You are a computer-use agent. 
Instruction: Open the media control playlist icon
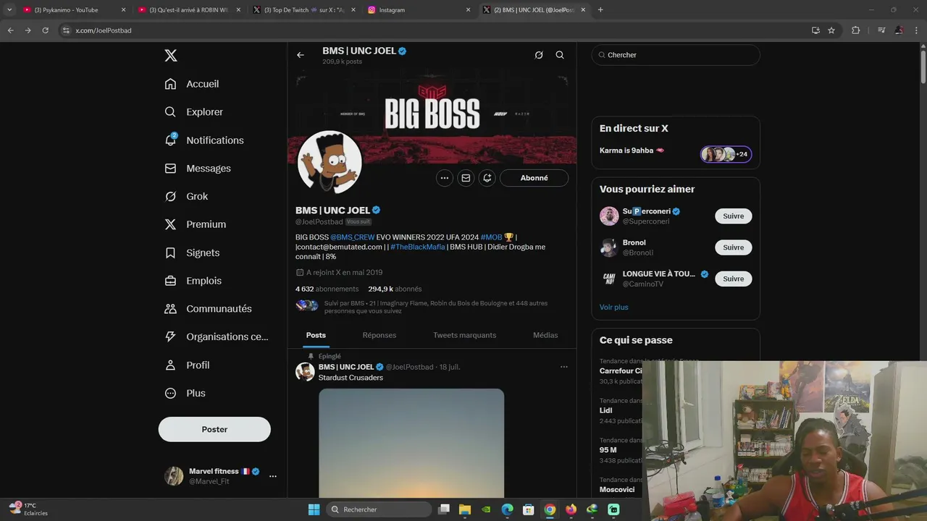pos(881,30)
